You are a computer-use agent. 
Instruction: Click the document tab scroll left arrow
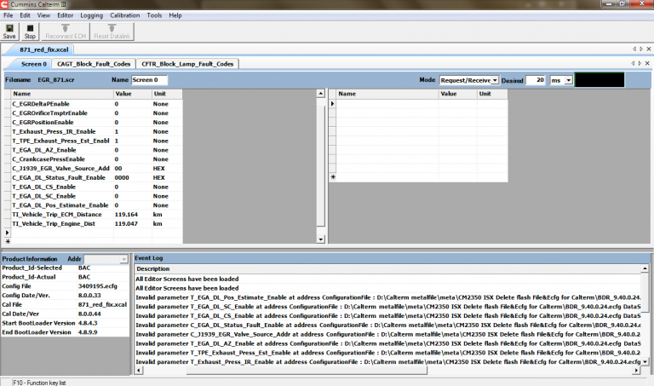point(634,49)
